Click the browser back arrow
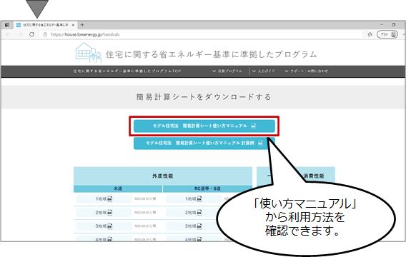The width and height of the screenshot is (406, 257). click(x=9, y=34)
